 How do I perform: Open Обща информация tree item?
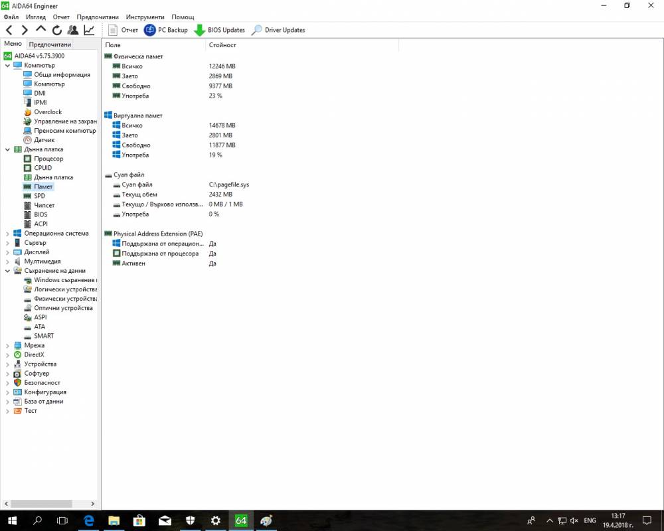(56, 74)
